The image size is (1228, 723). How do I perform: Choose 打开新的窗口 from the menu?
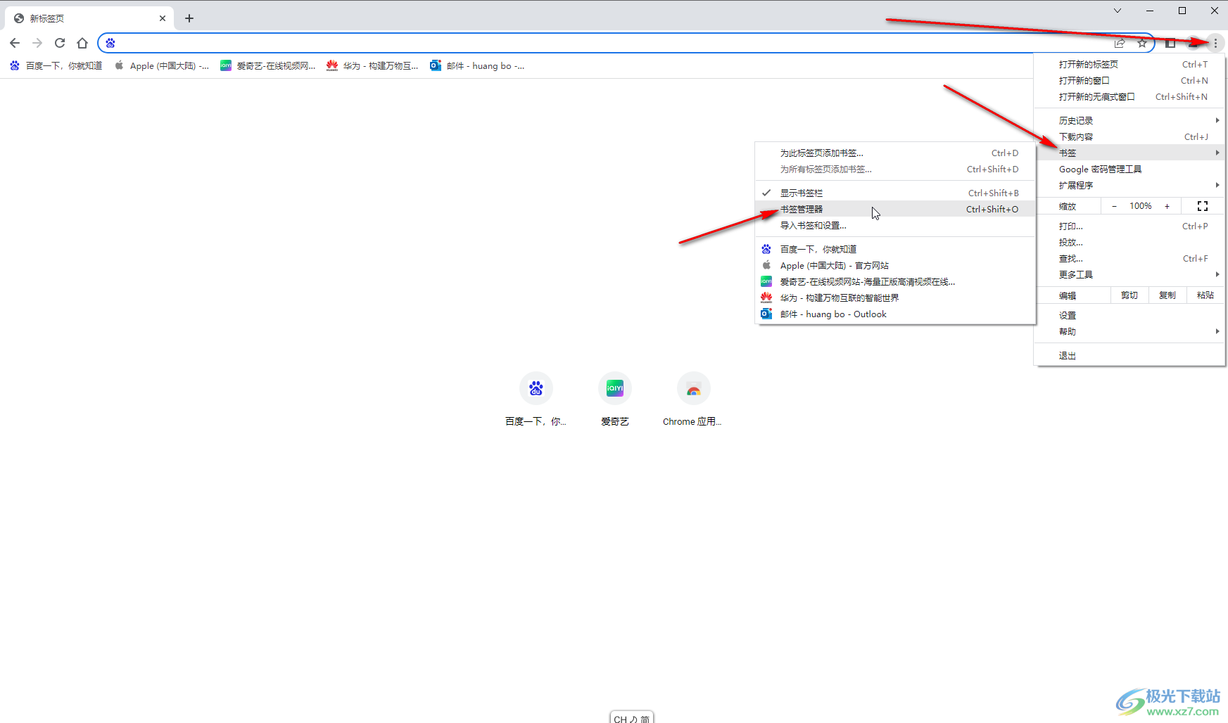pos(1129,80)
